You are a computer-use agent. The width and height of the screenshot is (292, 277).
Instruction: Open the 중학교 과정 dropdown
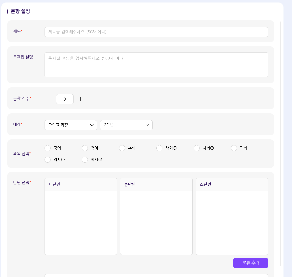pyautogui.click(x=71, y=125)
